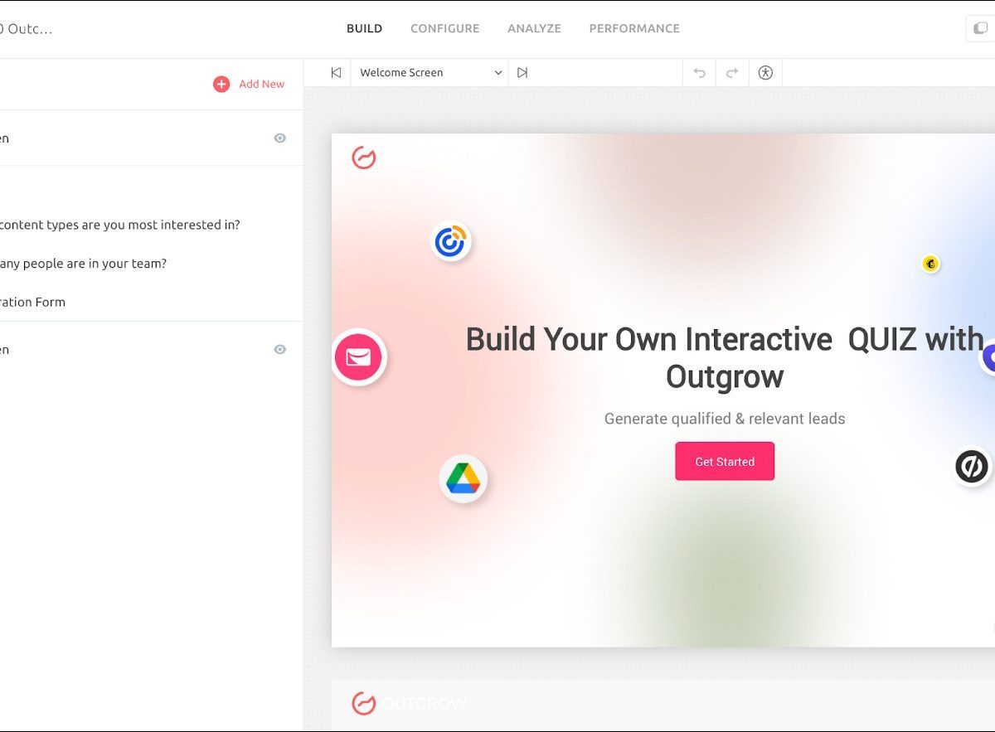Go to the previous screen arrow
This screenshot has width=995, height=732.
click(x=336, y=73)
